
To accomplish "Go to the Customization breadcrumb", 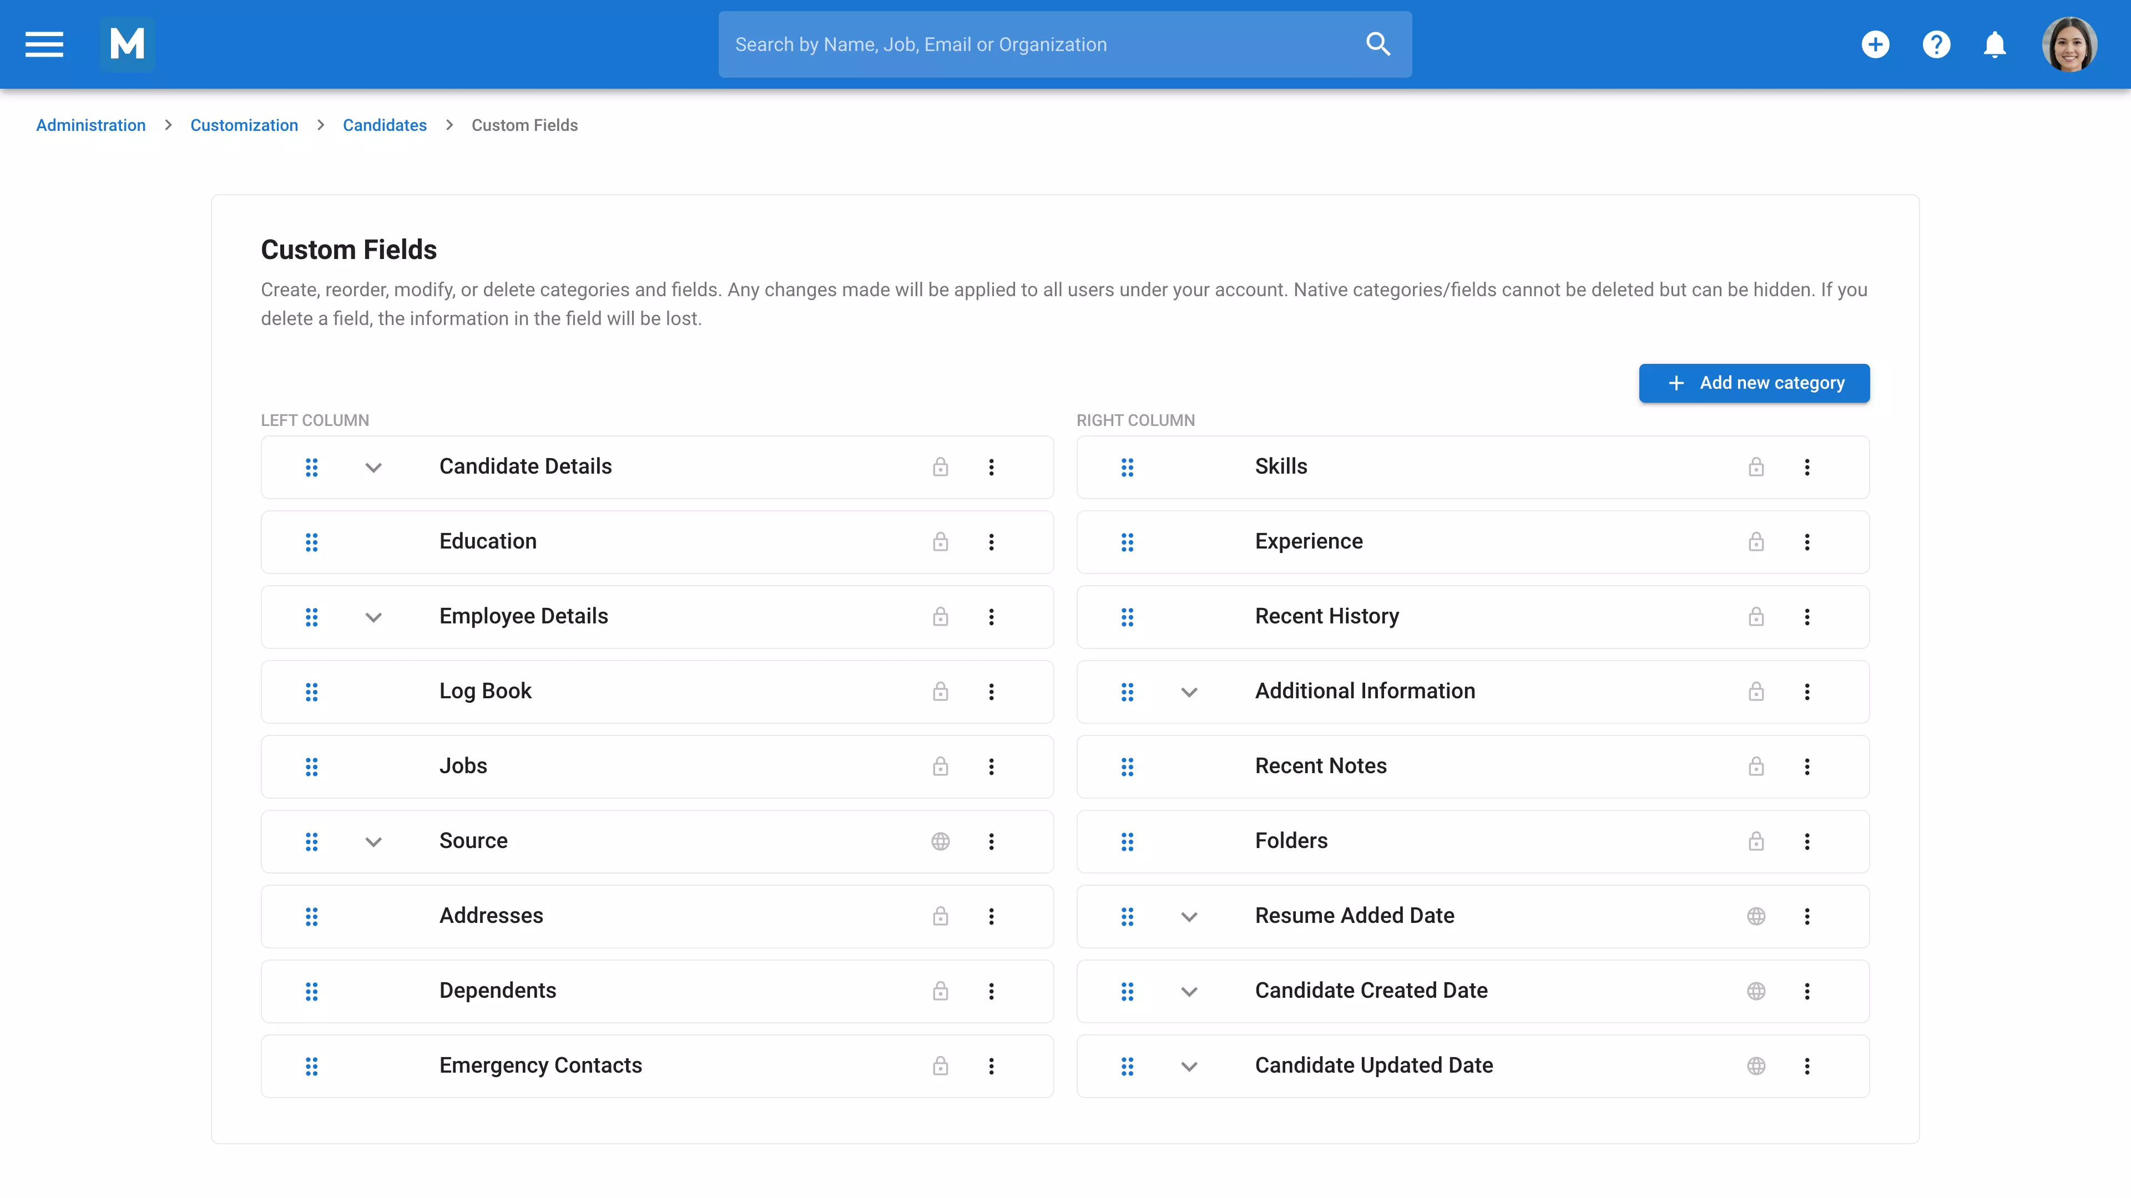I will (243, 125).
